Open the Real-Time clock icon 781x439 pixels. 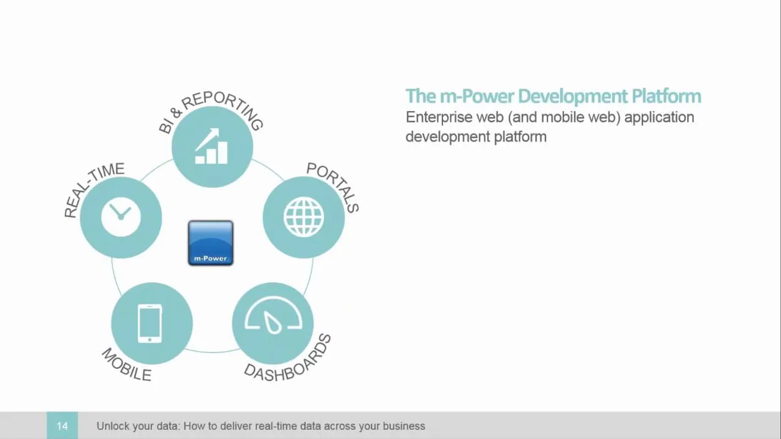121,217
